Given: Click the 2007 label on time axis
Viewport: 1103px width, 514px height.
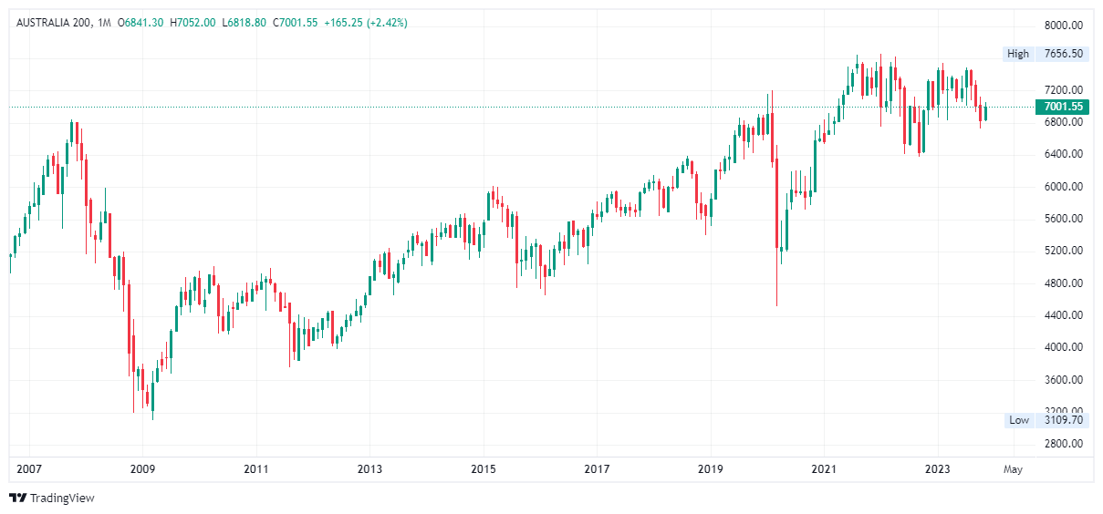Looking at the screenshot, I should 29,469.
